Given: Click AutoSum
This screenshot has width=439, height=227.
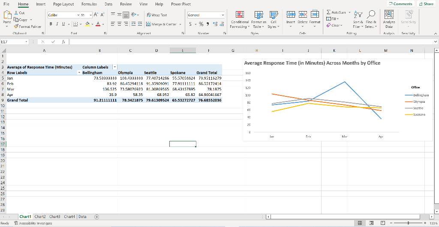Looking at the screenshot, I should 336,12.
